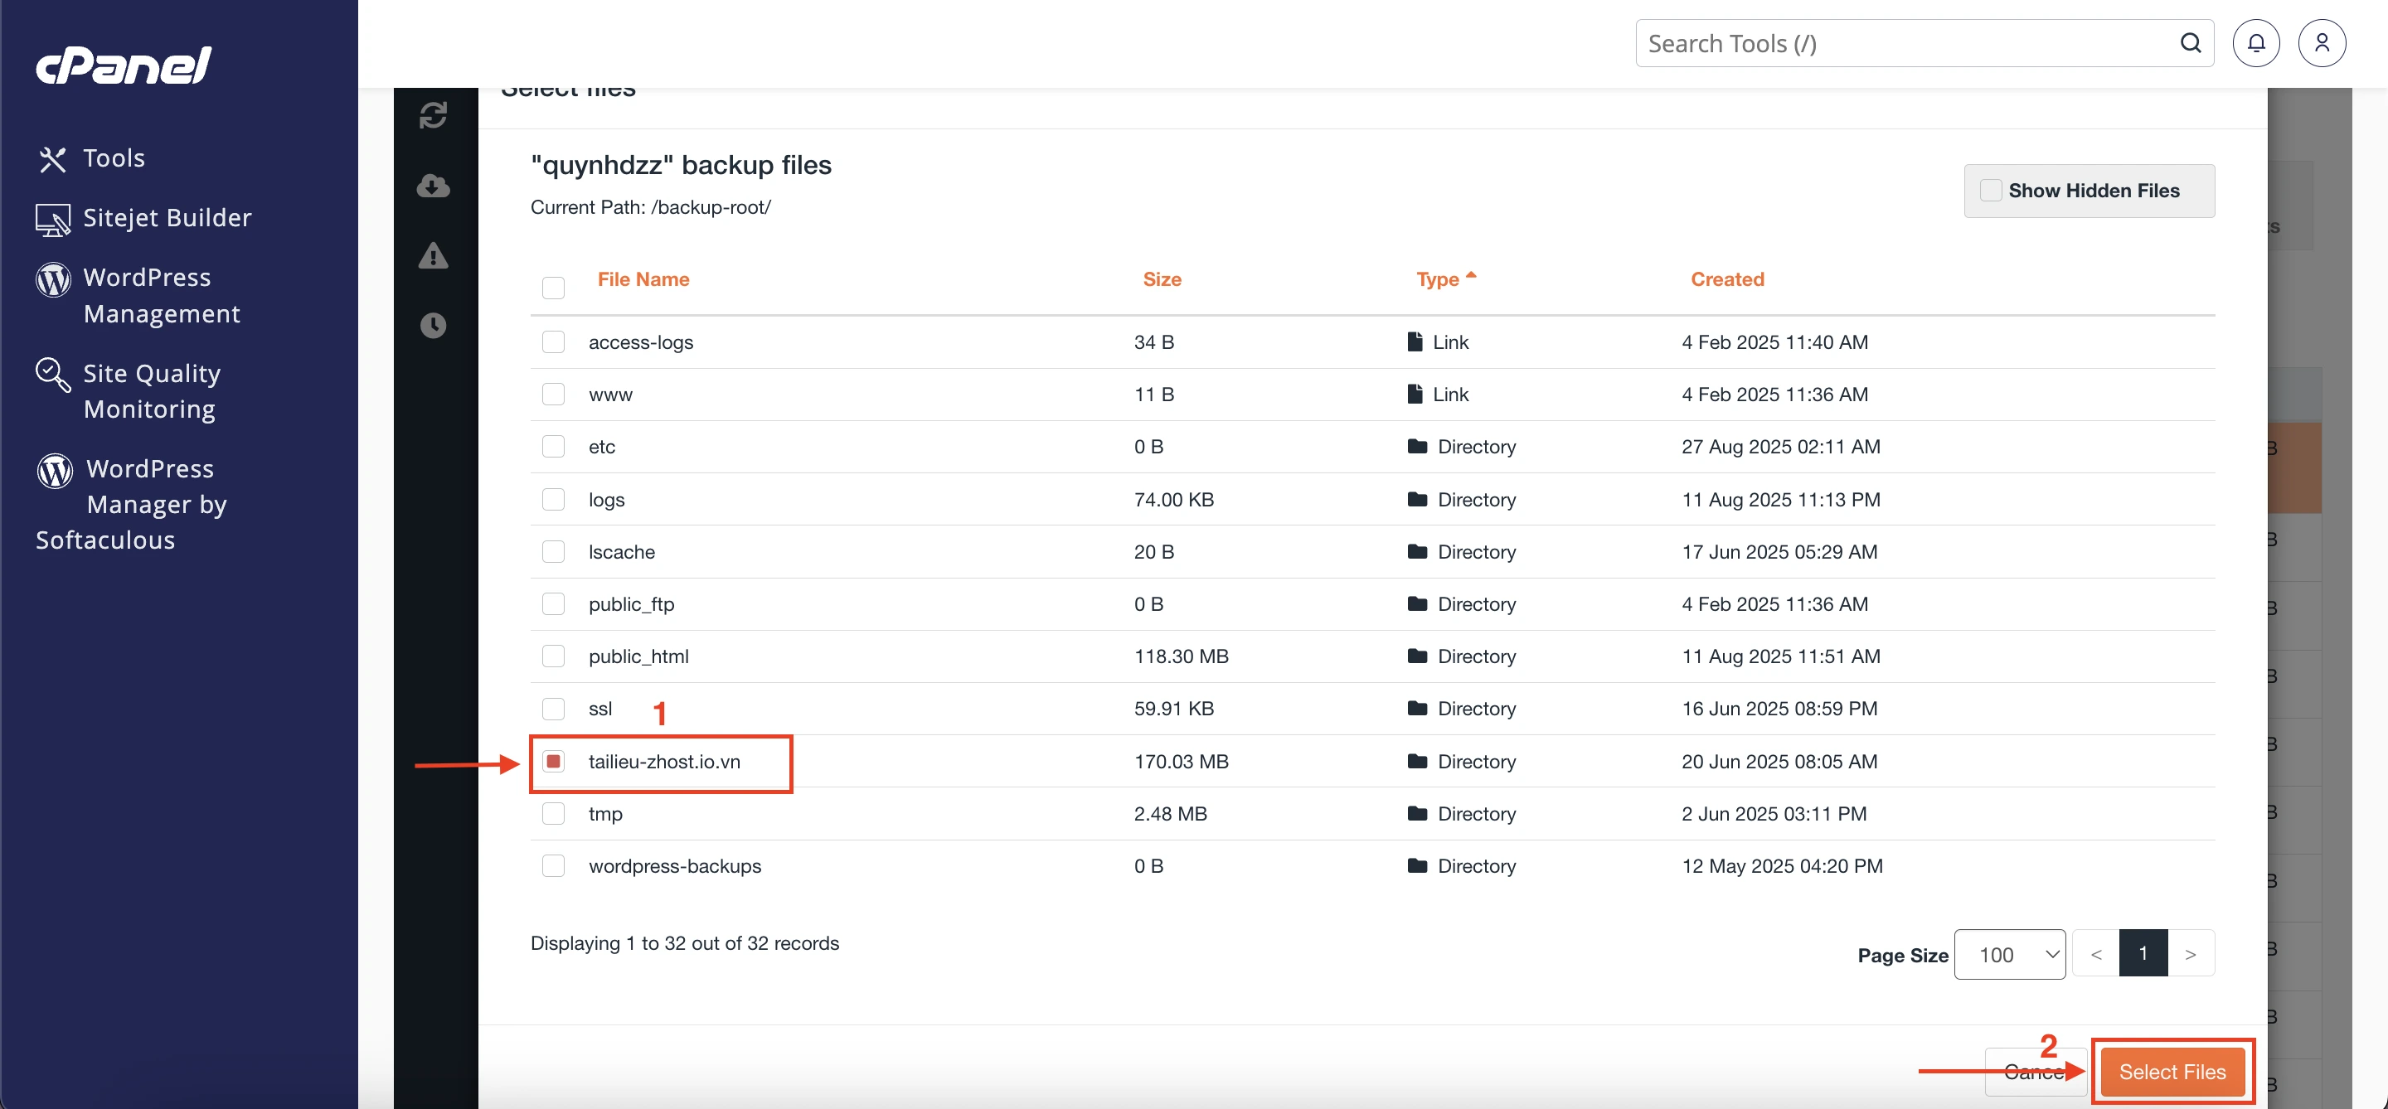Uncheck the tailieu-zhost.io.vn checkbox
The height and width of the screenshot is (1109, 2388).
553,762
